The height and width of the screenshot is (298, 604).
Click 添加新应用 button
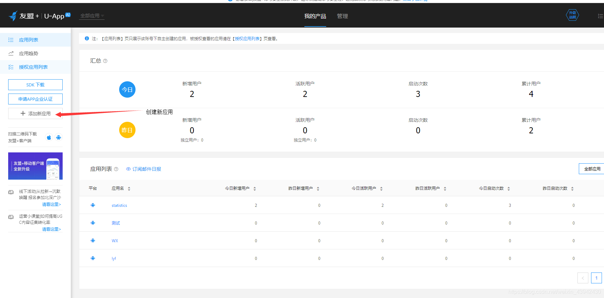35,113
